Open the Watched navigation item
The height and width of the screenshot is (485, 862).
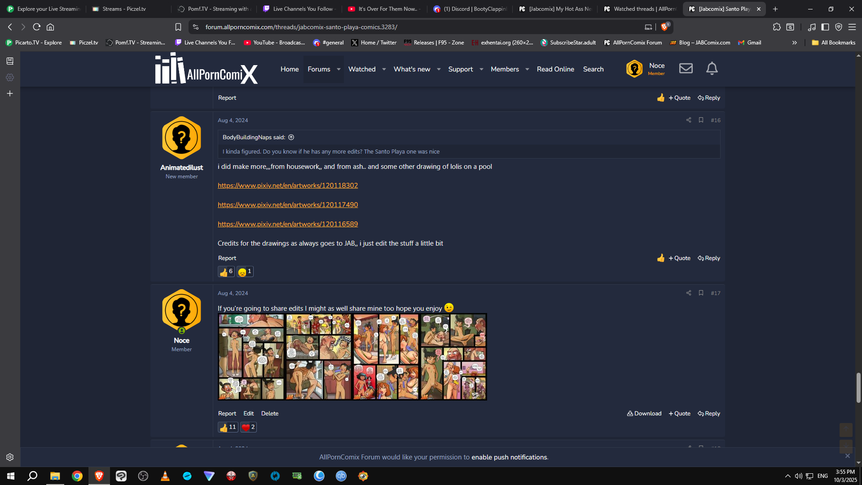pos(362,69)
